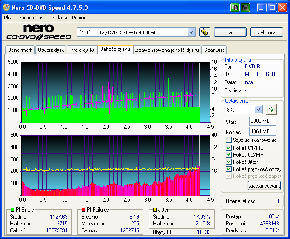Screen dimensions: 290x239
Task: Click green PI Errors legend square
Action: pos(13,210)
